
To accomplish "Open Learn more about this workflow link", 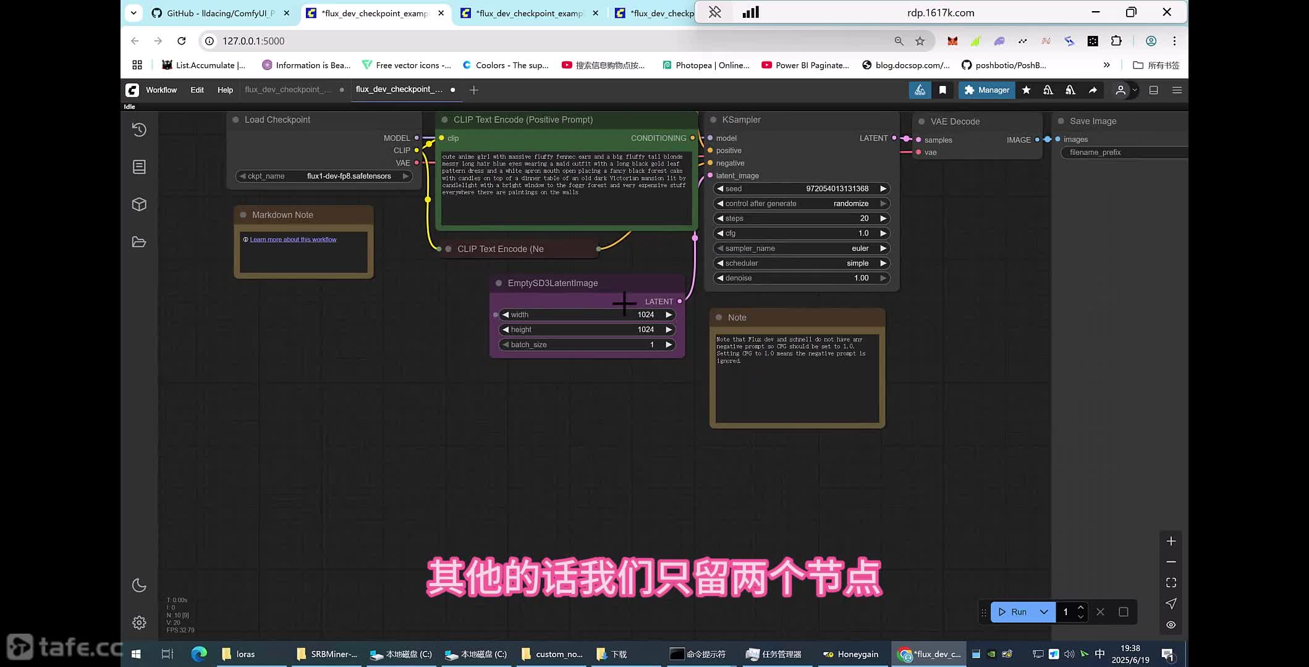I will click(293, 240).
